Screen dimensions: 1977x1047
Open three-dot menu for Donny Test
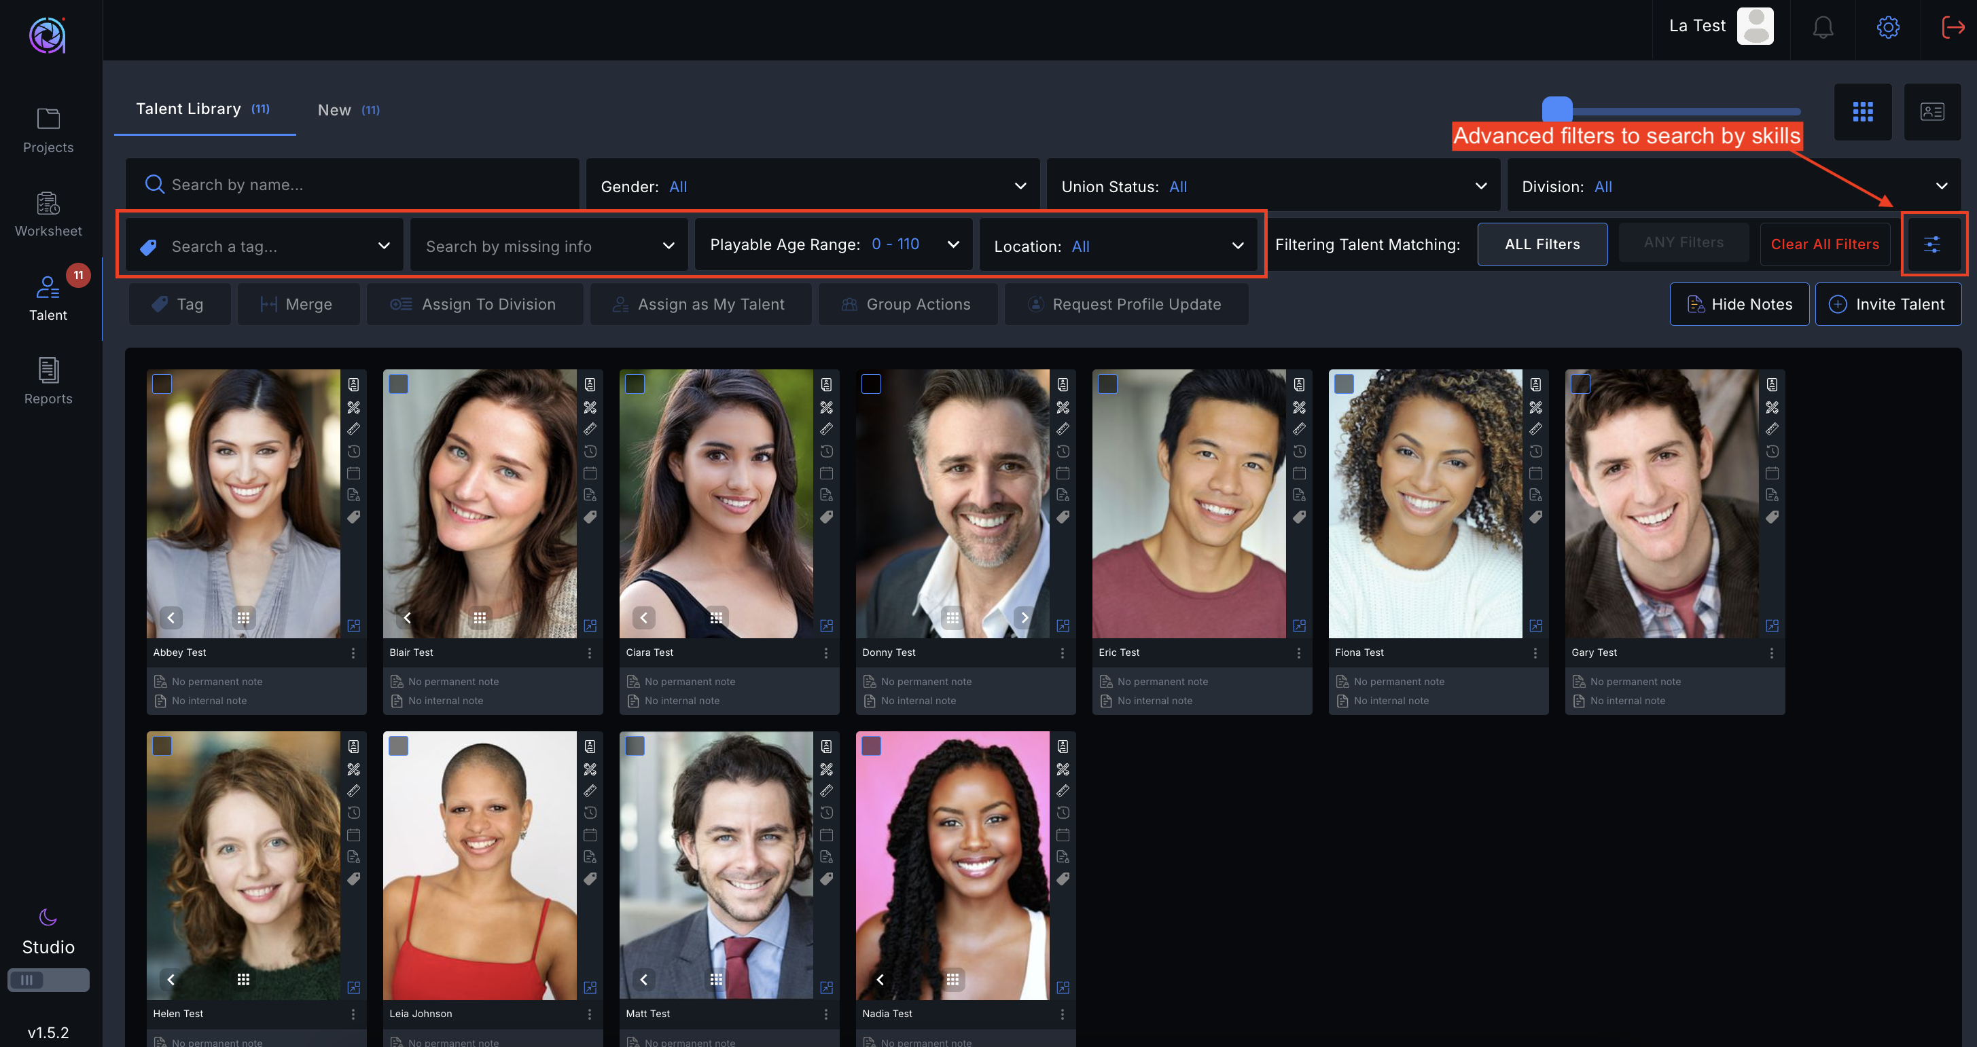click(x=1062, y=653)
